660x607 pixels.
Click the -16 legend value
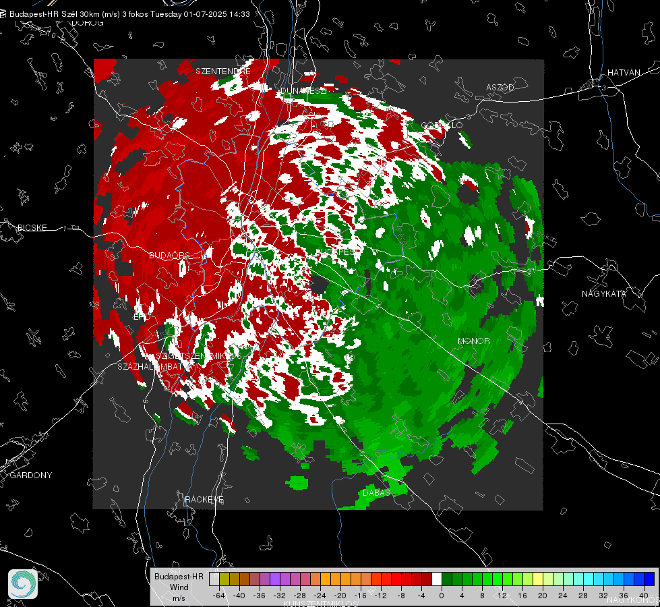360,596
